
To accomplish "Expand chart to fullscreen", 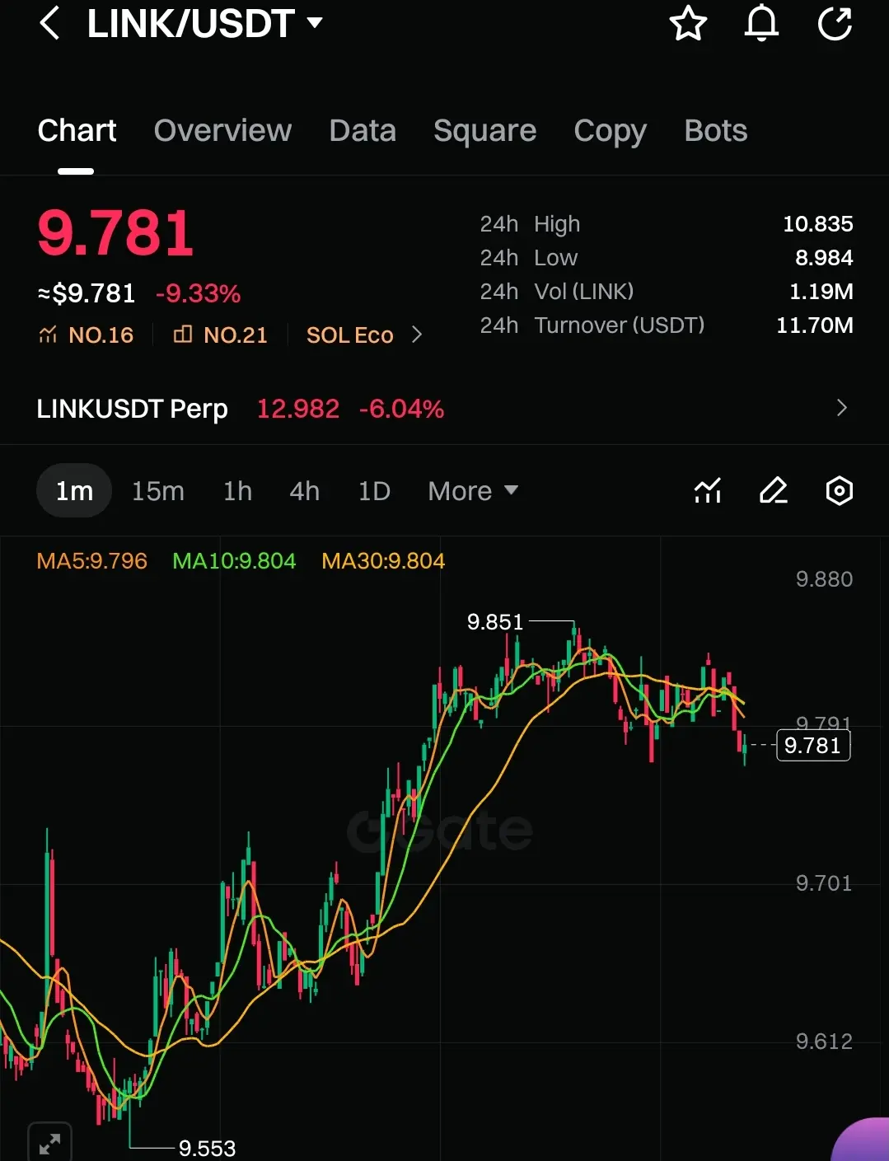I will point(49,1143).
